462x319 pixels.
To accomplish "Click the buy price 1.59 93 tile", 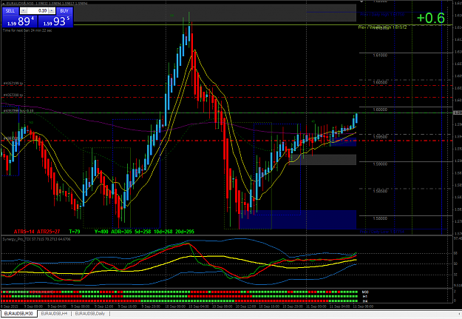I will click(x=55, y=21).
